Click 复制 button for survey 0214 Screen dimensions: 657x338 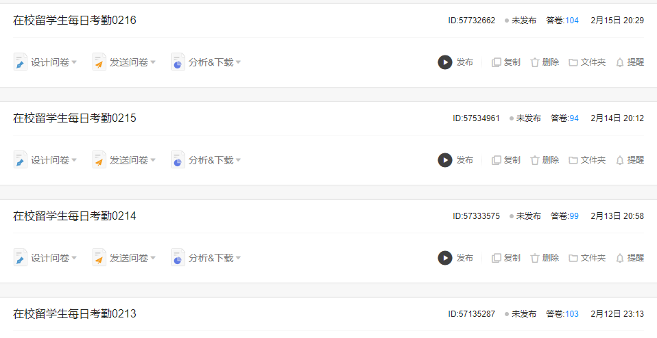click(x=512, y=258)
